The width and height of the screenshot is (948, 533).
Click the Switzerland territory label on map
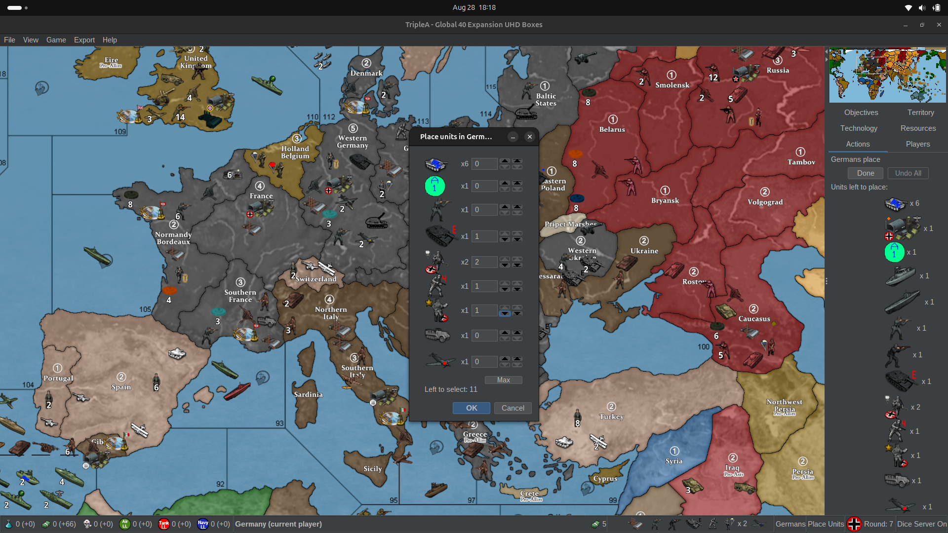coord(316,279)
